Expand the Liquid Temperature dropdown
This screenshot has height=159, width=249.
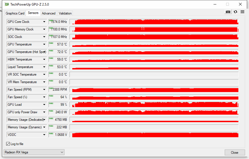click(44, 67)
